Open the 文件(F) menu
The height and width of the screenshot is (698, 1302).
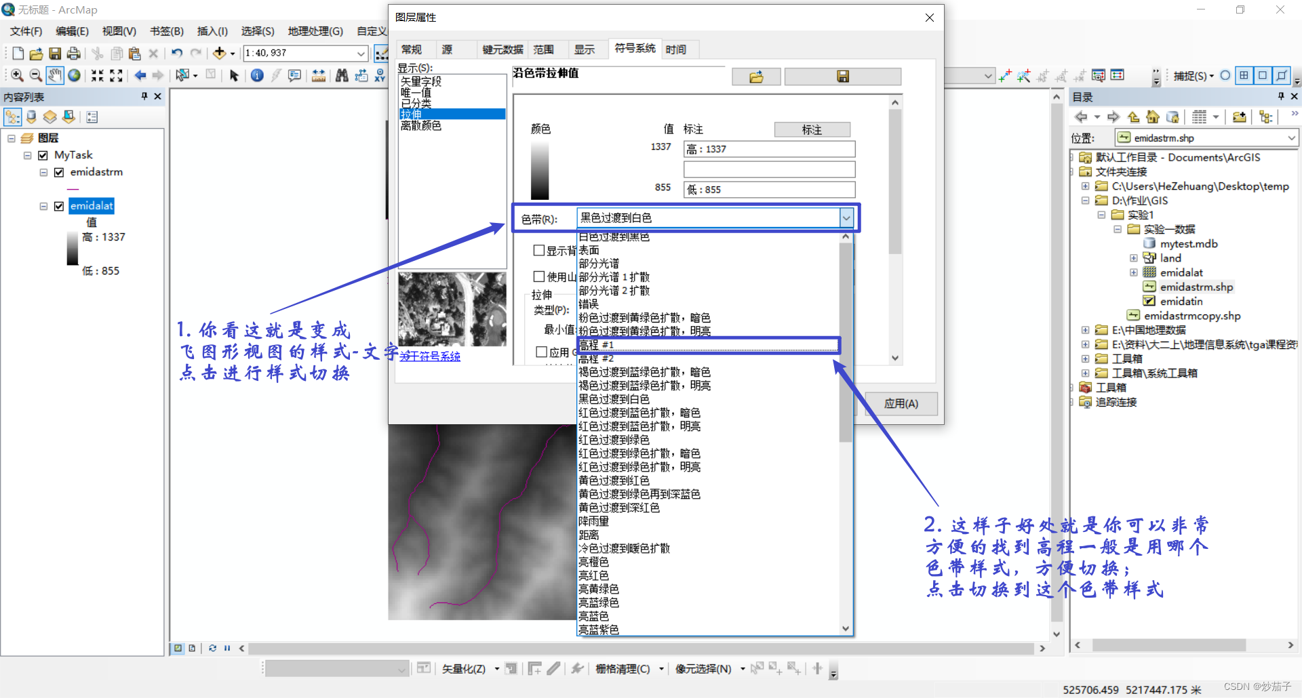pos(26,31)
